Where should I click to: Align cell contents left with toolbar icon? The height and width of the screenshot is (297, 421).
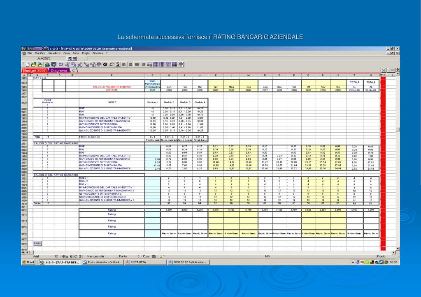coord(124,64)
